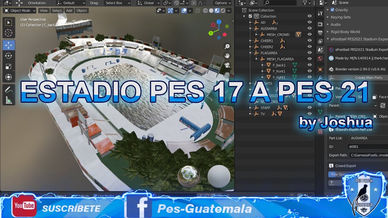The height and width of the screenshot is (218, 388).
Task: Activate the 3D Cursor tool
Action: point(9,33)
